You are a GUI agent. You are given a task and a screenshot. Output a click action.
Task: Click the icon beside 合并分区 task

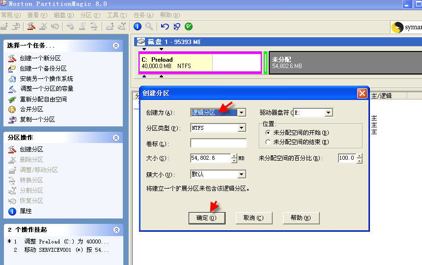tap(12, 109)
